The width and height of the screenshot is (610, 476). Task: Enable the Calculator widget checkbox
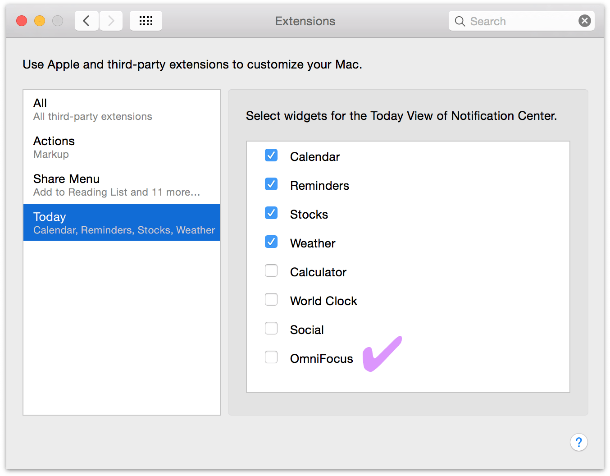(x=271, y=271)
